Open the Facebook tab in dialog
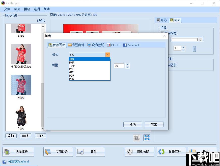Image resolution: width=220 pixels, height=166 pixels. click(x=131, y=45)
